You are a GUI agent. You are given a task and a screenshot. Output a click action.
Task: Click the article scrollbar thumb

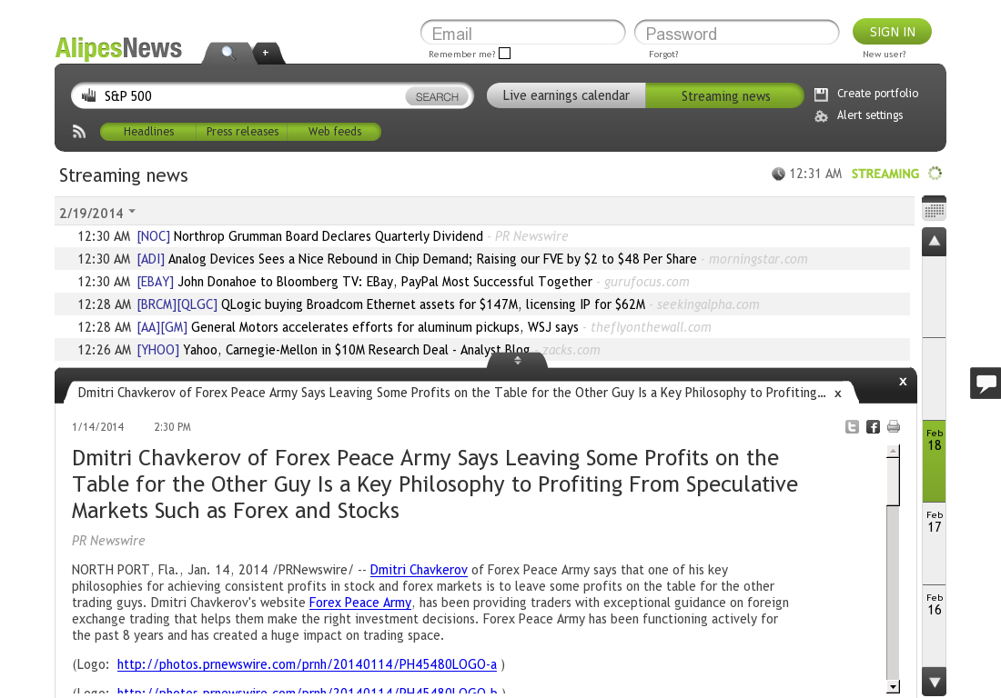pos(893,482)
